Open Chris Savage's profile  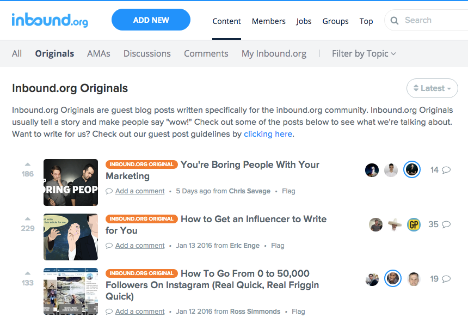[x=250, y=191]
